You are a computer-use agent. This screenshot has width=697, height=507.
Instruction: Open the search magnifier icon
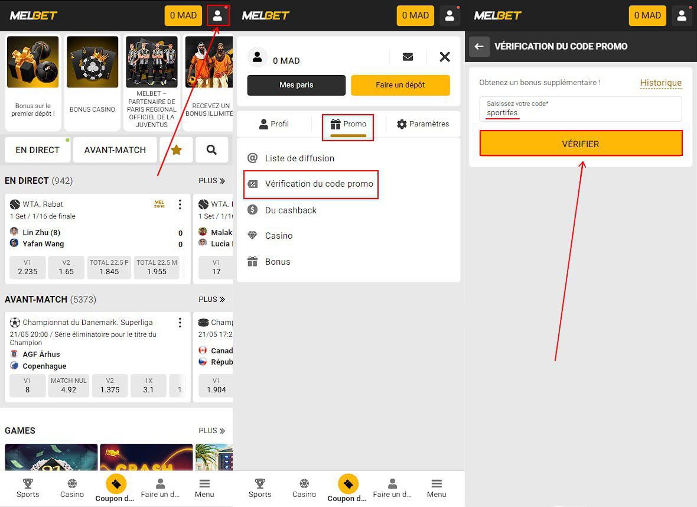tap(211, 150)
